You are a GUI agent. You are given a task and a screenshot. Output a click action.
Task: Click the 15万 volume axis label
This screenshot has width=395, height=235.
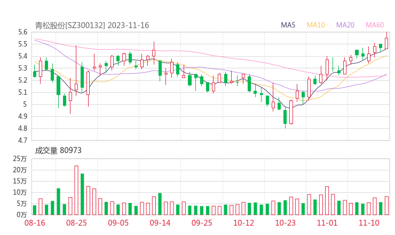[20, 181]
